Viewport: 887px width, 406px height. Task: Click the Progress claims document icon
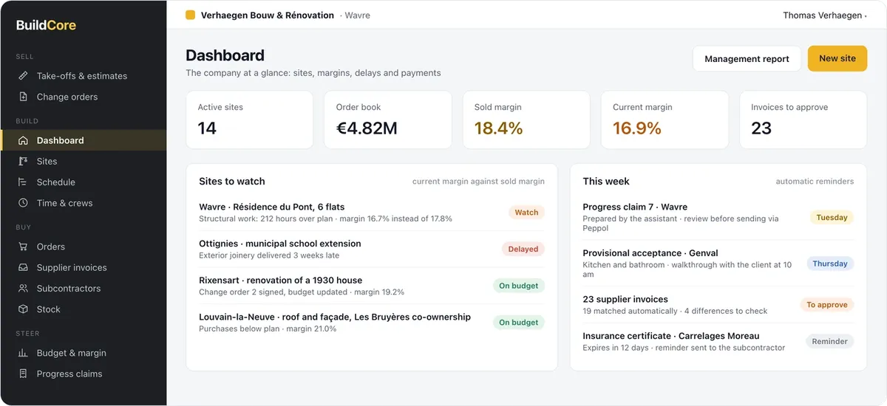[x=23, y=374]
